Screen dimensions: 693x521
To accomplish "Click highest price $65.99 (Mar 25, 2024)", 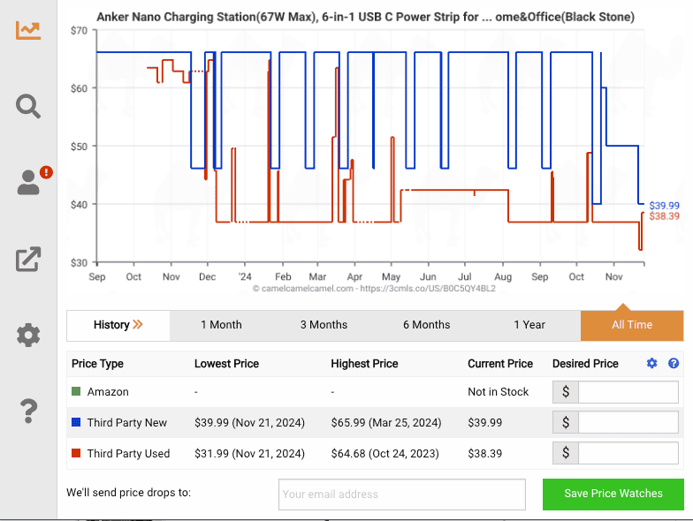I will pos(386,423).
